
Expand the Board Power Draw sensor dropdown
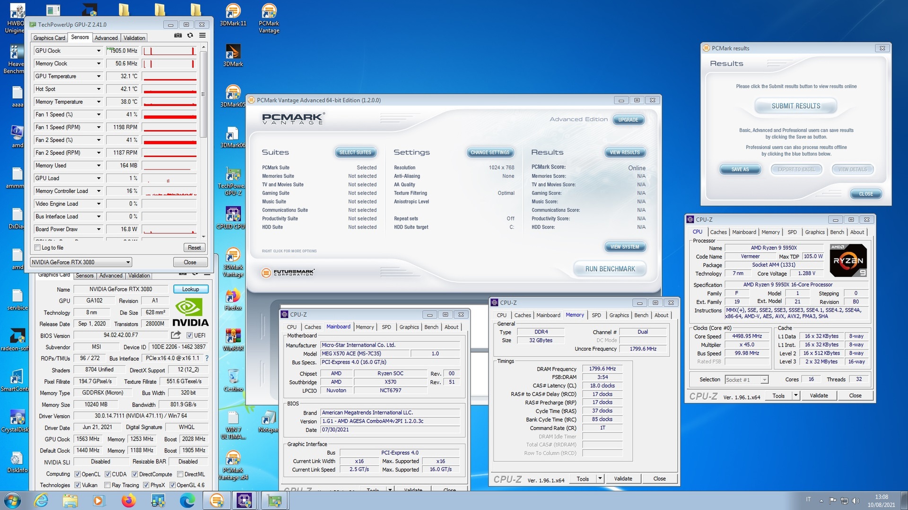coord(98,229)
